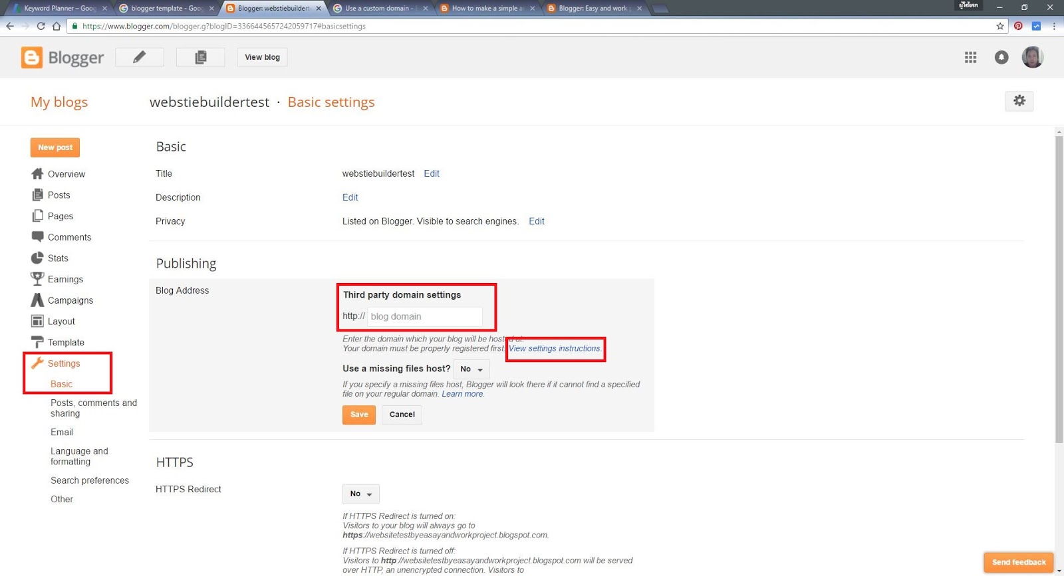Image resolution: width=1064 pixels, height=576 pixels.
Task: Open Posts, comments and sharing settings
Action: pos(94,408)
